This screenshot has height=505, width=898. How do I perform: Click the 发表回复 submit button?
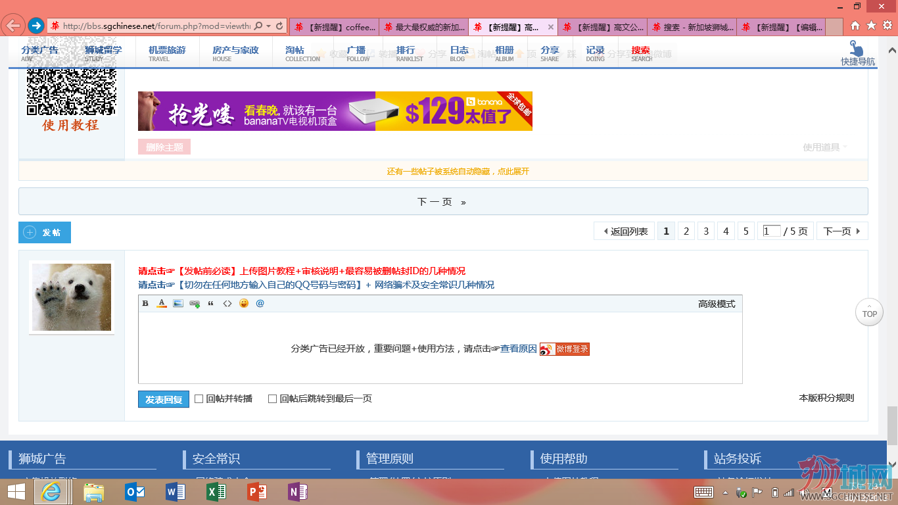[x=163, y=399]
